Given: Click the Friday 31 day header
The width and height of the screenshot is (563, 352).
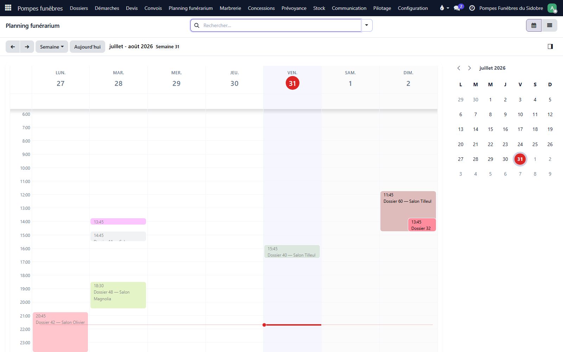Looking at the screenshot, I should (x=292, y=80).
